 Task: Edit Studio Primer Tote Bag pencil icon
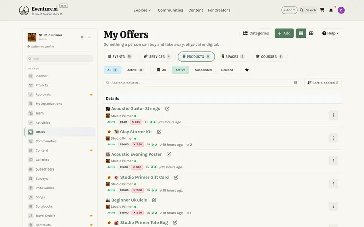175,222
